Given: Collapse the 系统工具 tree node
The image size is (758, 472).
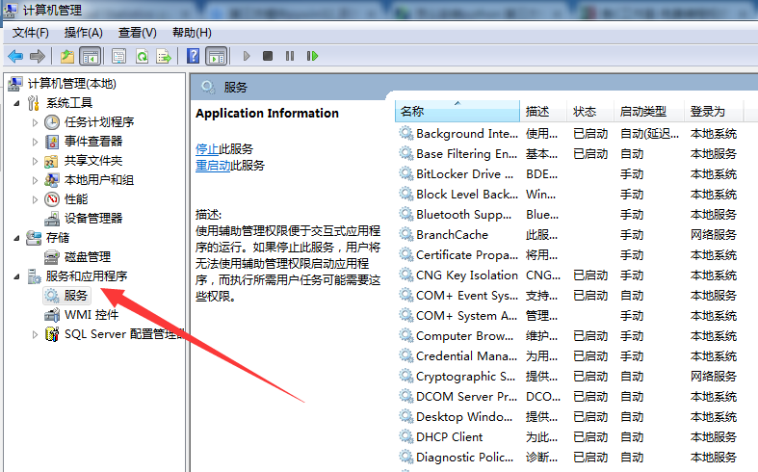Looking at the screenshot, I should click(16, 103).
